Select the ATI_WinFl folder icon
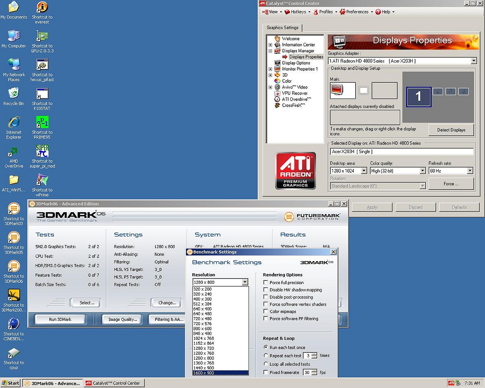The image size is (485, 388). point(14,183)
